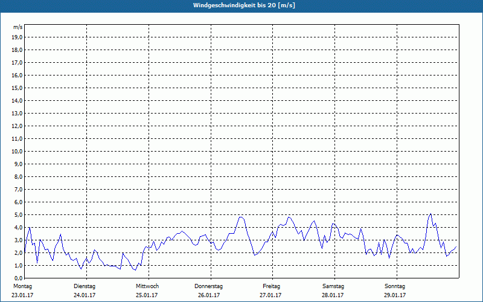
Task: Select the date 23.01.17
Action: (22, 295)
